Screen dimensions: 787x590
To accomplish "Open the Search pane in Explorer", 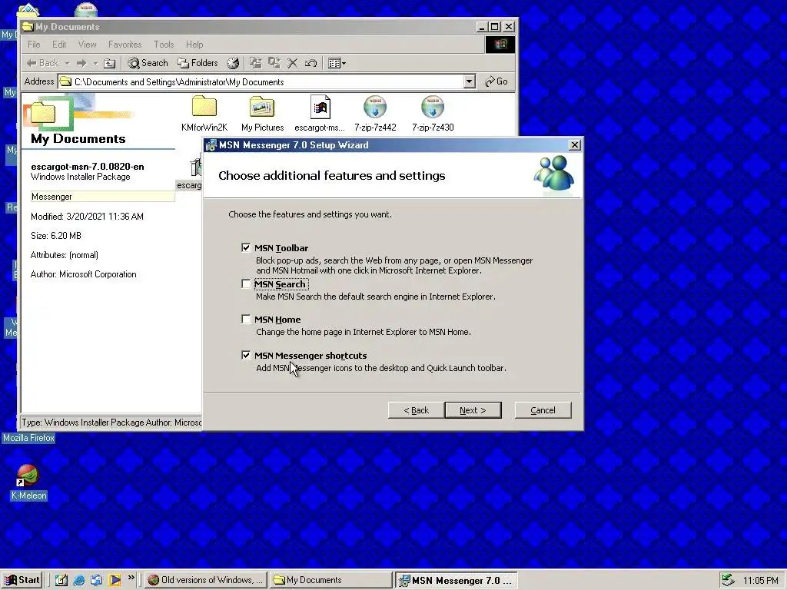I will point(148,63).
